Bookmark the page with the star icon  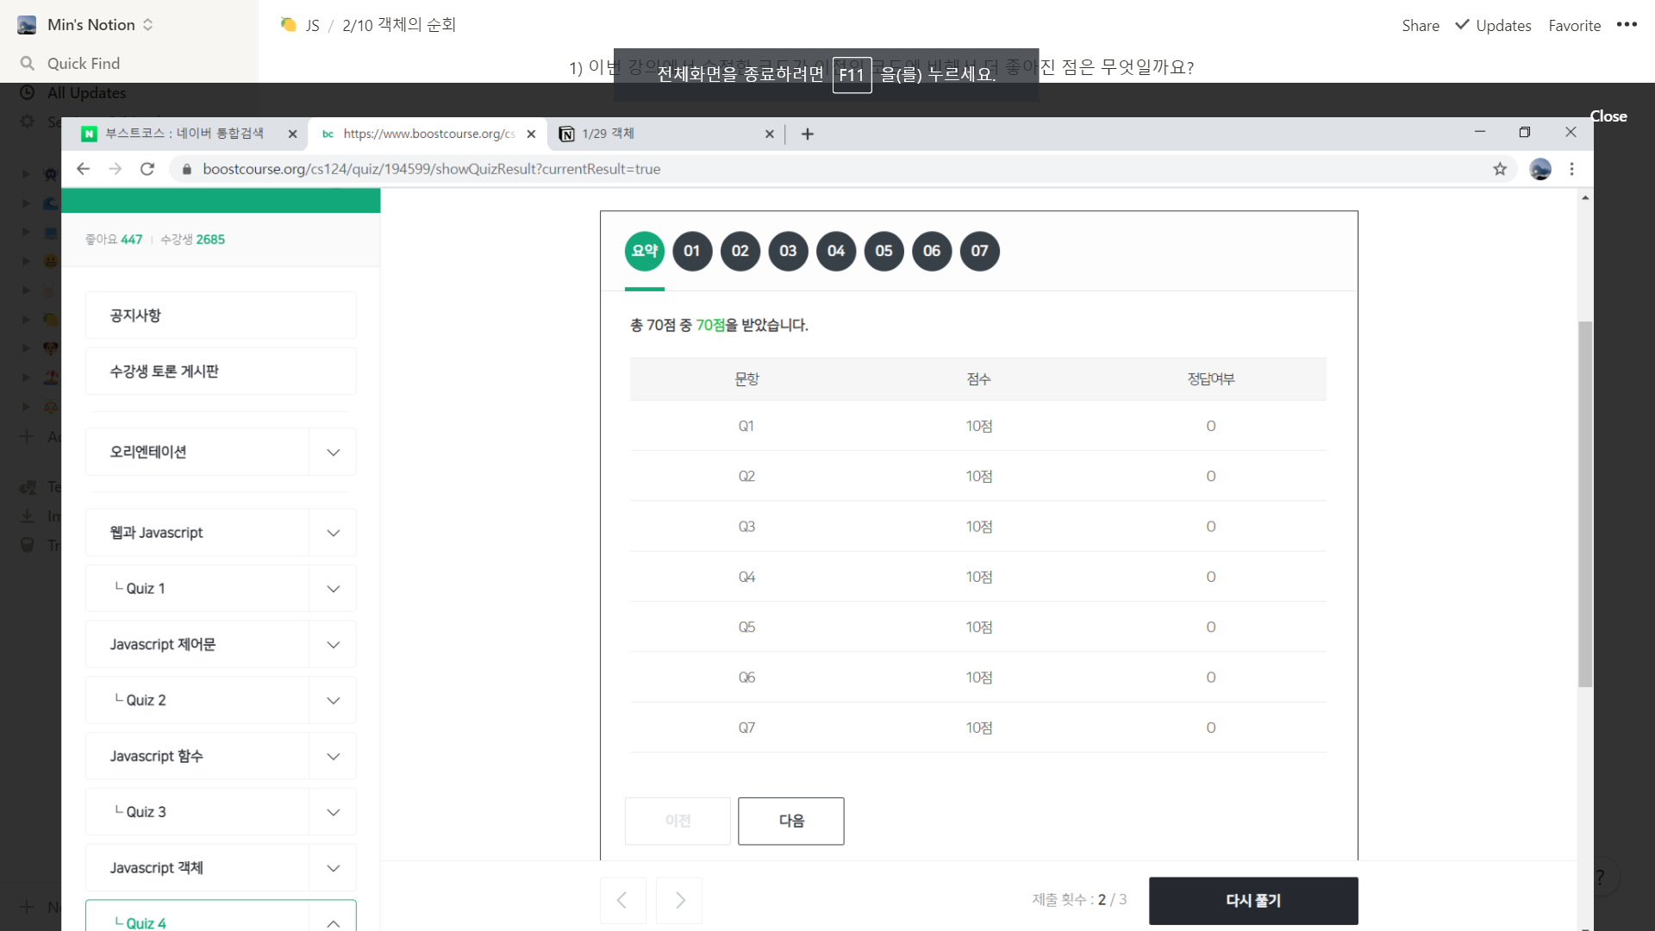coord(1500,169)
